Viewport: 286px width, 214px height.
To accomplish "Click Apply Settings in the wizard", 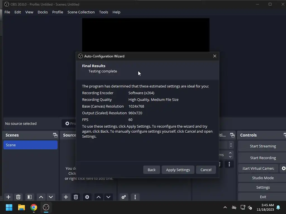I will pos(178,170).
